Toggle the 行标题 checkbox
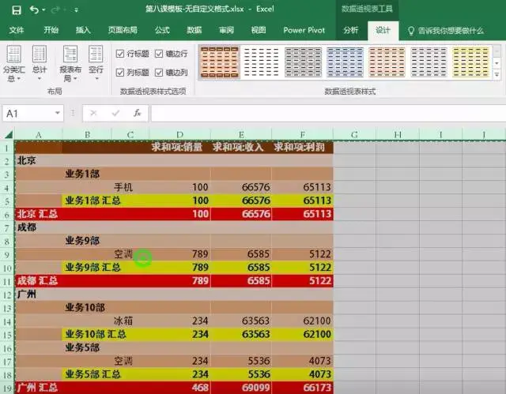The width and height of the screenshot is (506, 394). pyautogui.click(x=120, y=54)
